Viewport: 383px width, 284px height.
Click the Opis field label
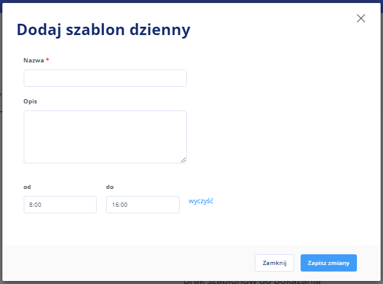(30, 102)
